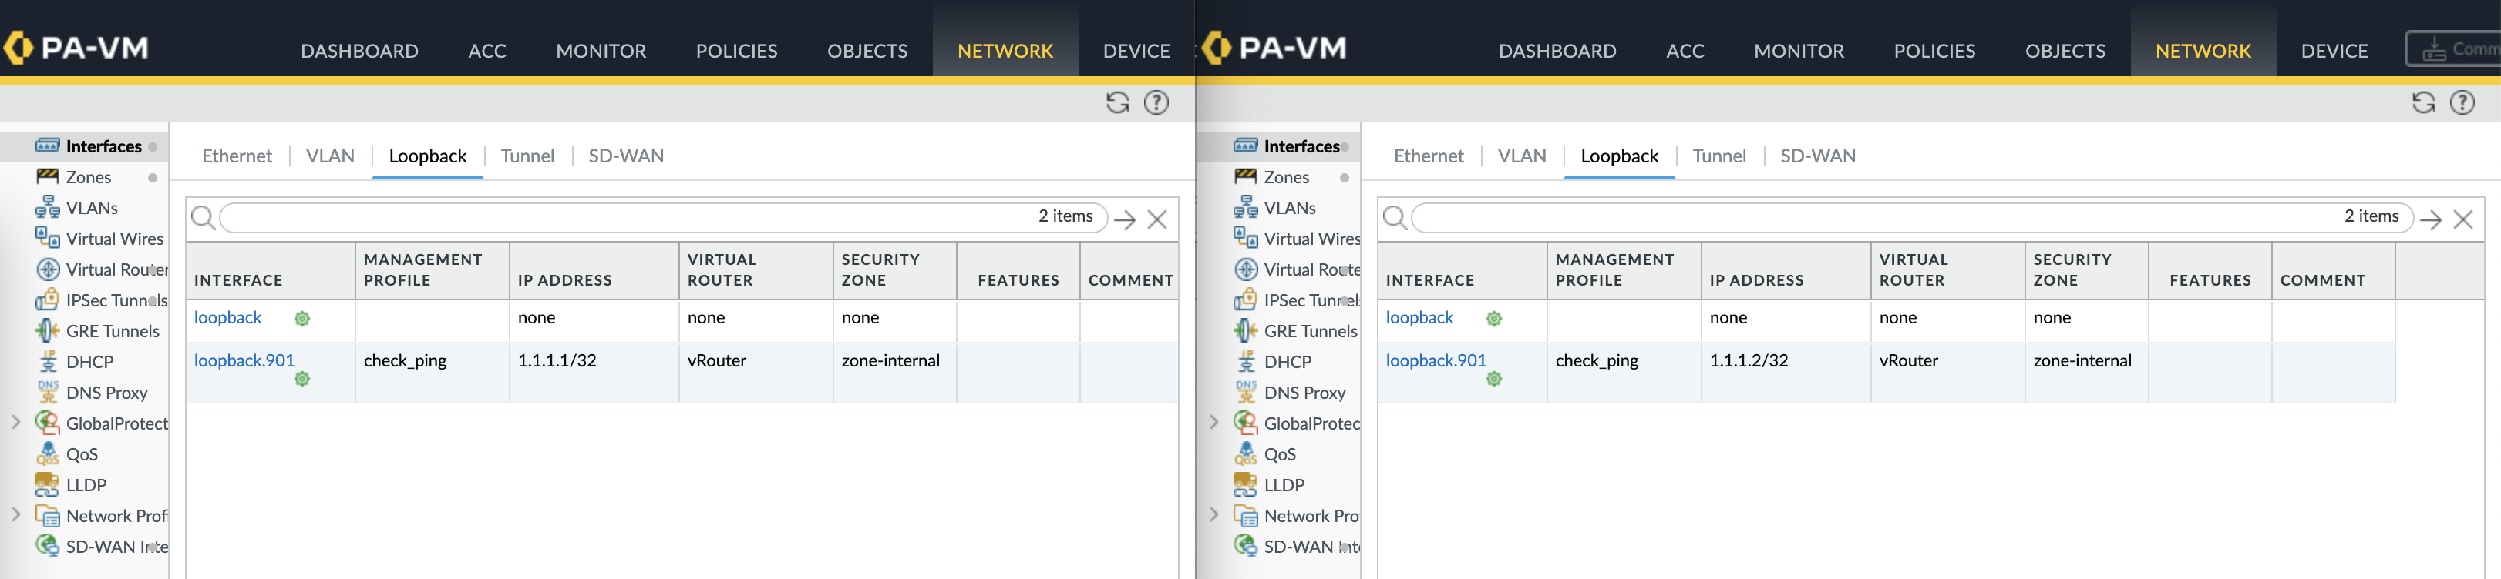This screenshot has height=579, width=2501.
Task: Open LLDP in the left sidebar
Action: tap(86, 485)
